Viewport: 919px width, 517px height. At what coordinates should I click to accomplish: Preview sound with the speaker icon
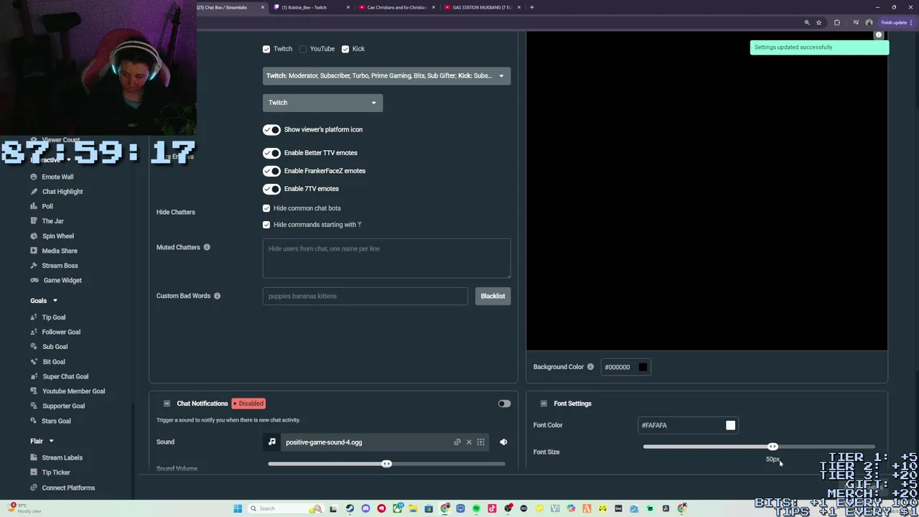pos(503,442)
